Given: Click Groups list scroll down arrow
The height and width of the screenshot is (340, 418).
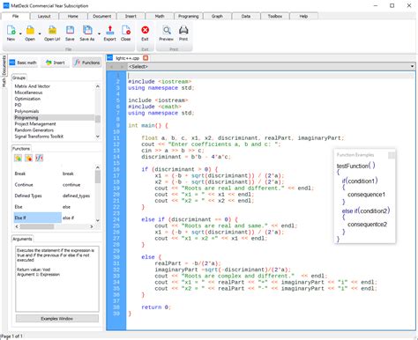Looking at the screenshot, I should (98, 137).
